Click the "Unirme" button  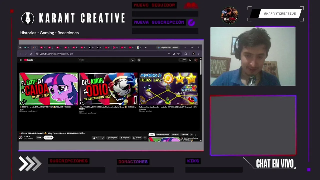[39, 138]
